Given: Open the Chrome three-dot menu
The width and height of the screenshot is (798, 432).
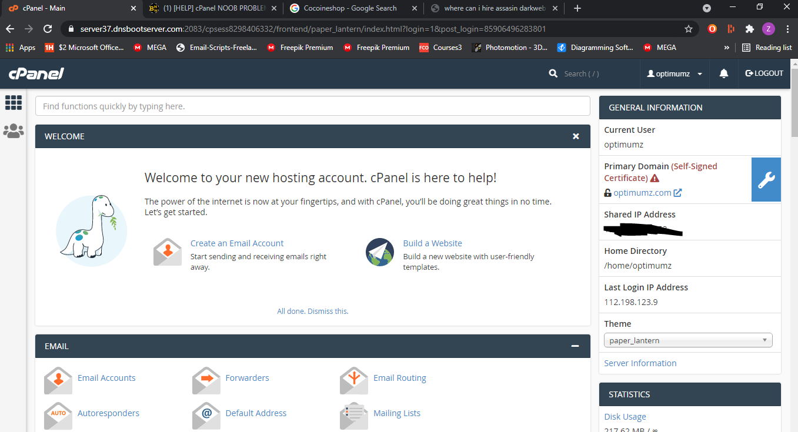Looking at the screenshot, I should [786, 29].
